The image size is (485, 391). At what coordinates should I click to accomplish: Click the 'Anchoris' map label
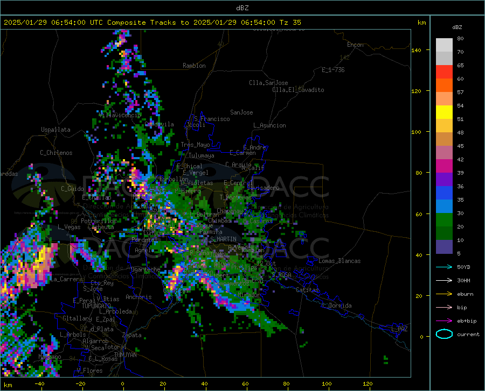tap(138, 297)
